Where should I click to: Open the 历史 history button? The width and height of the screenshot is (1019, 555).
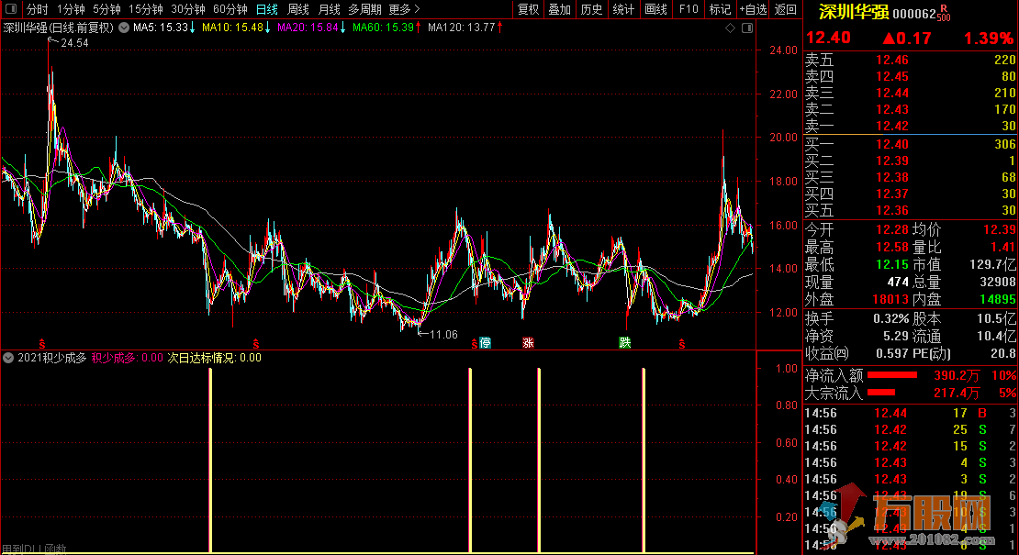tap(591, 9)
